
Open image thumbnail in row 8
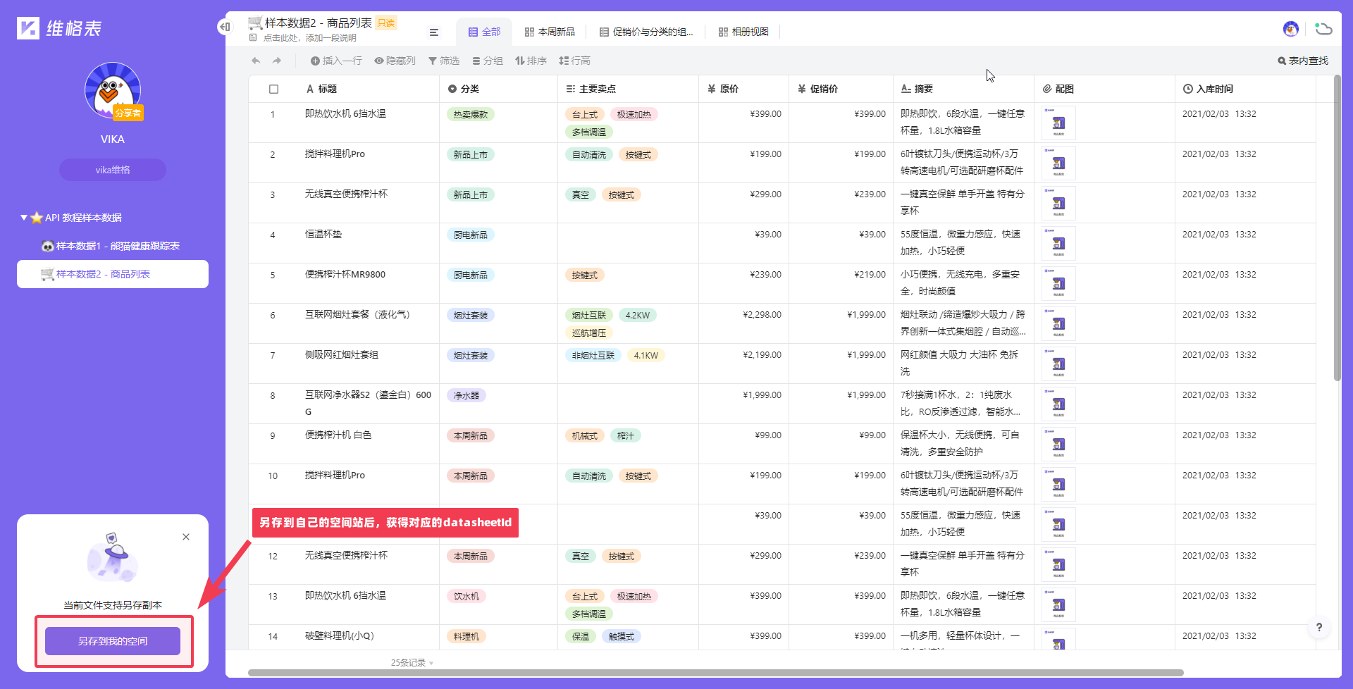pyautogui.click(x=1058, y=404)
